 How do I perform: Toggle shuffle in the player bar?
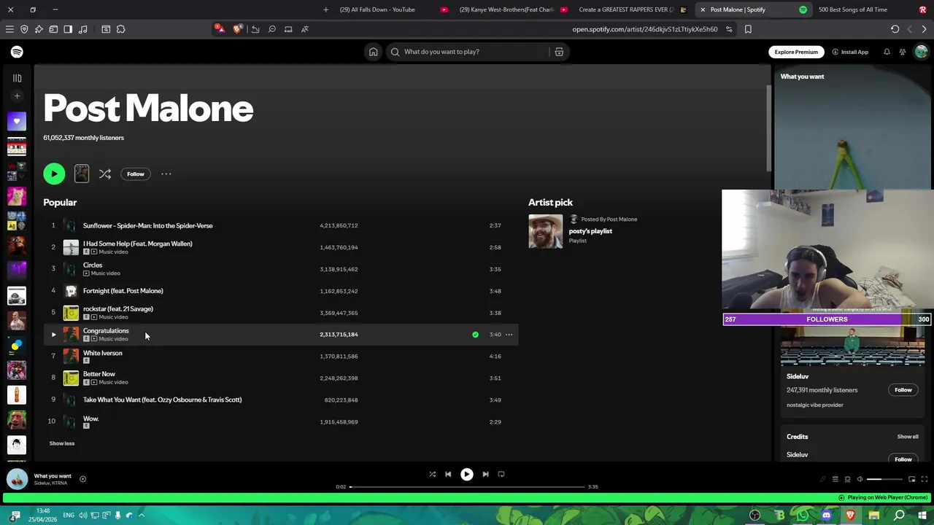(432, 474)
